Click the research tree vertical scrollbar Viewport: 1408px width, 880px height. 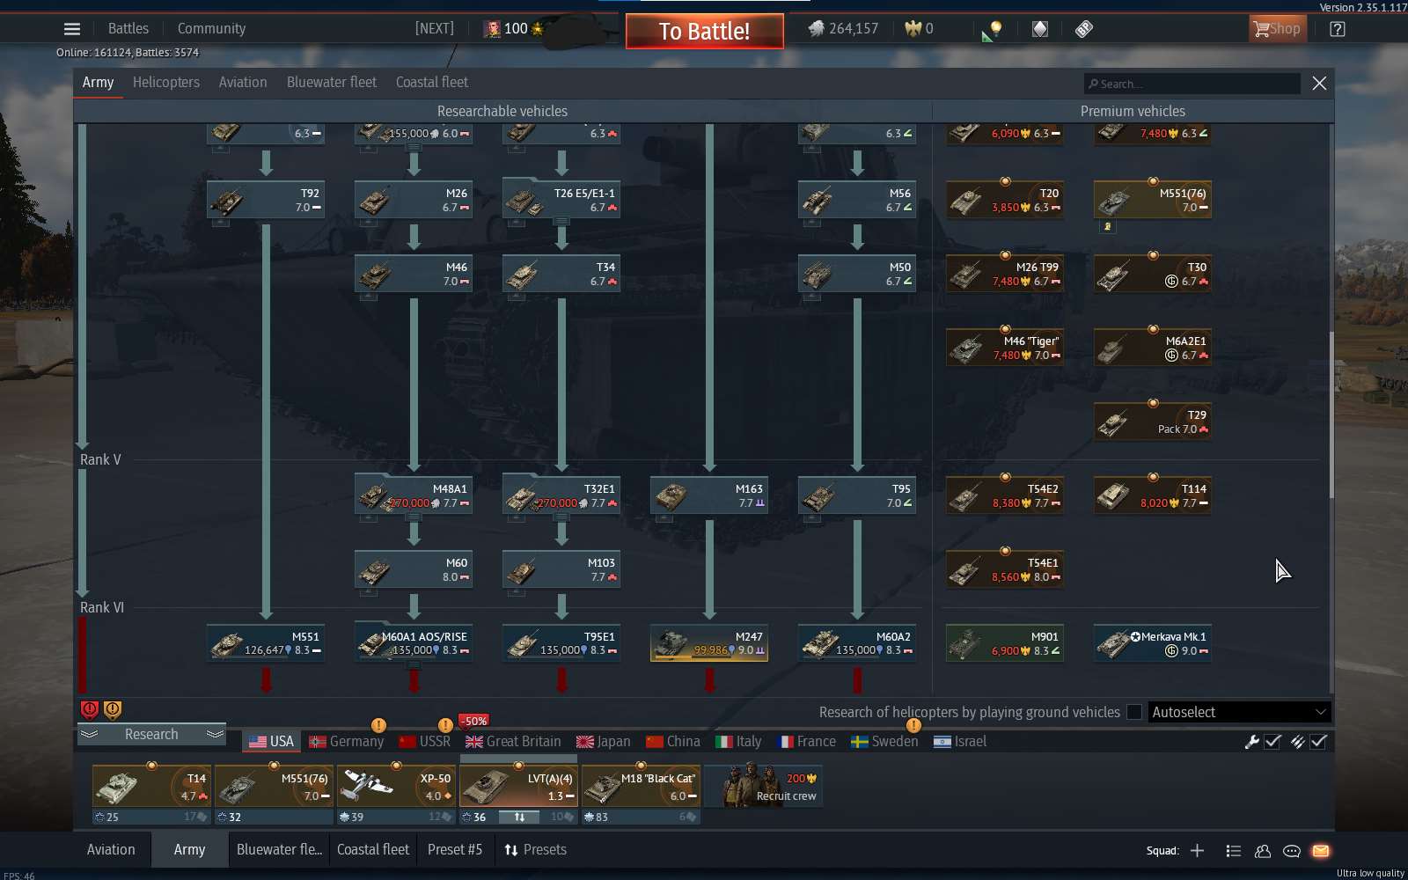click(x=1331, y=414)
